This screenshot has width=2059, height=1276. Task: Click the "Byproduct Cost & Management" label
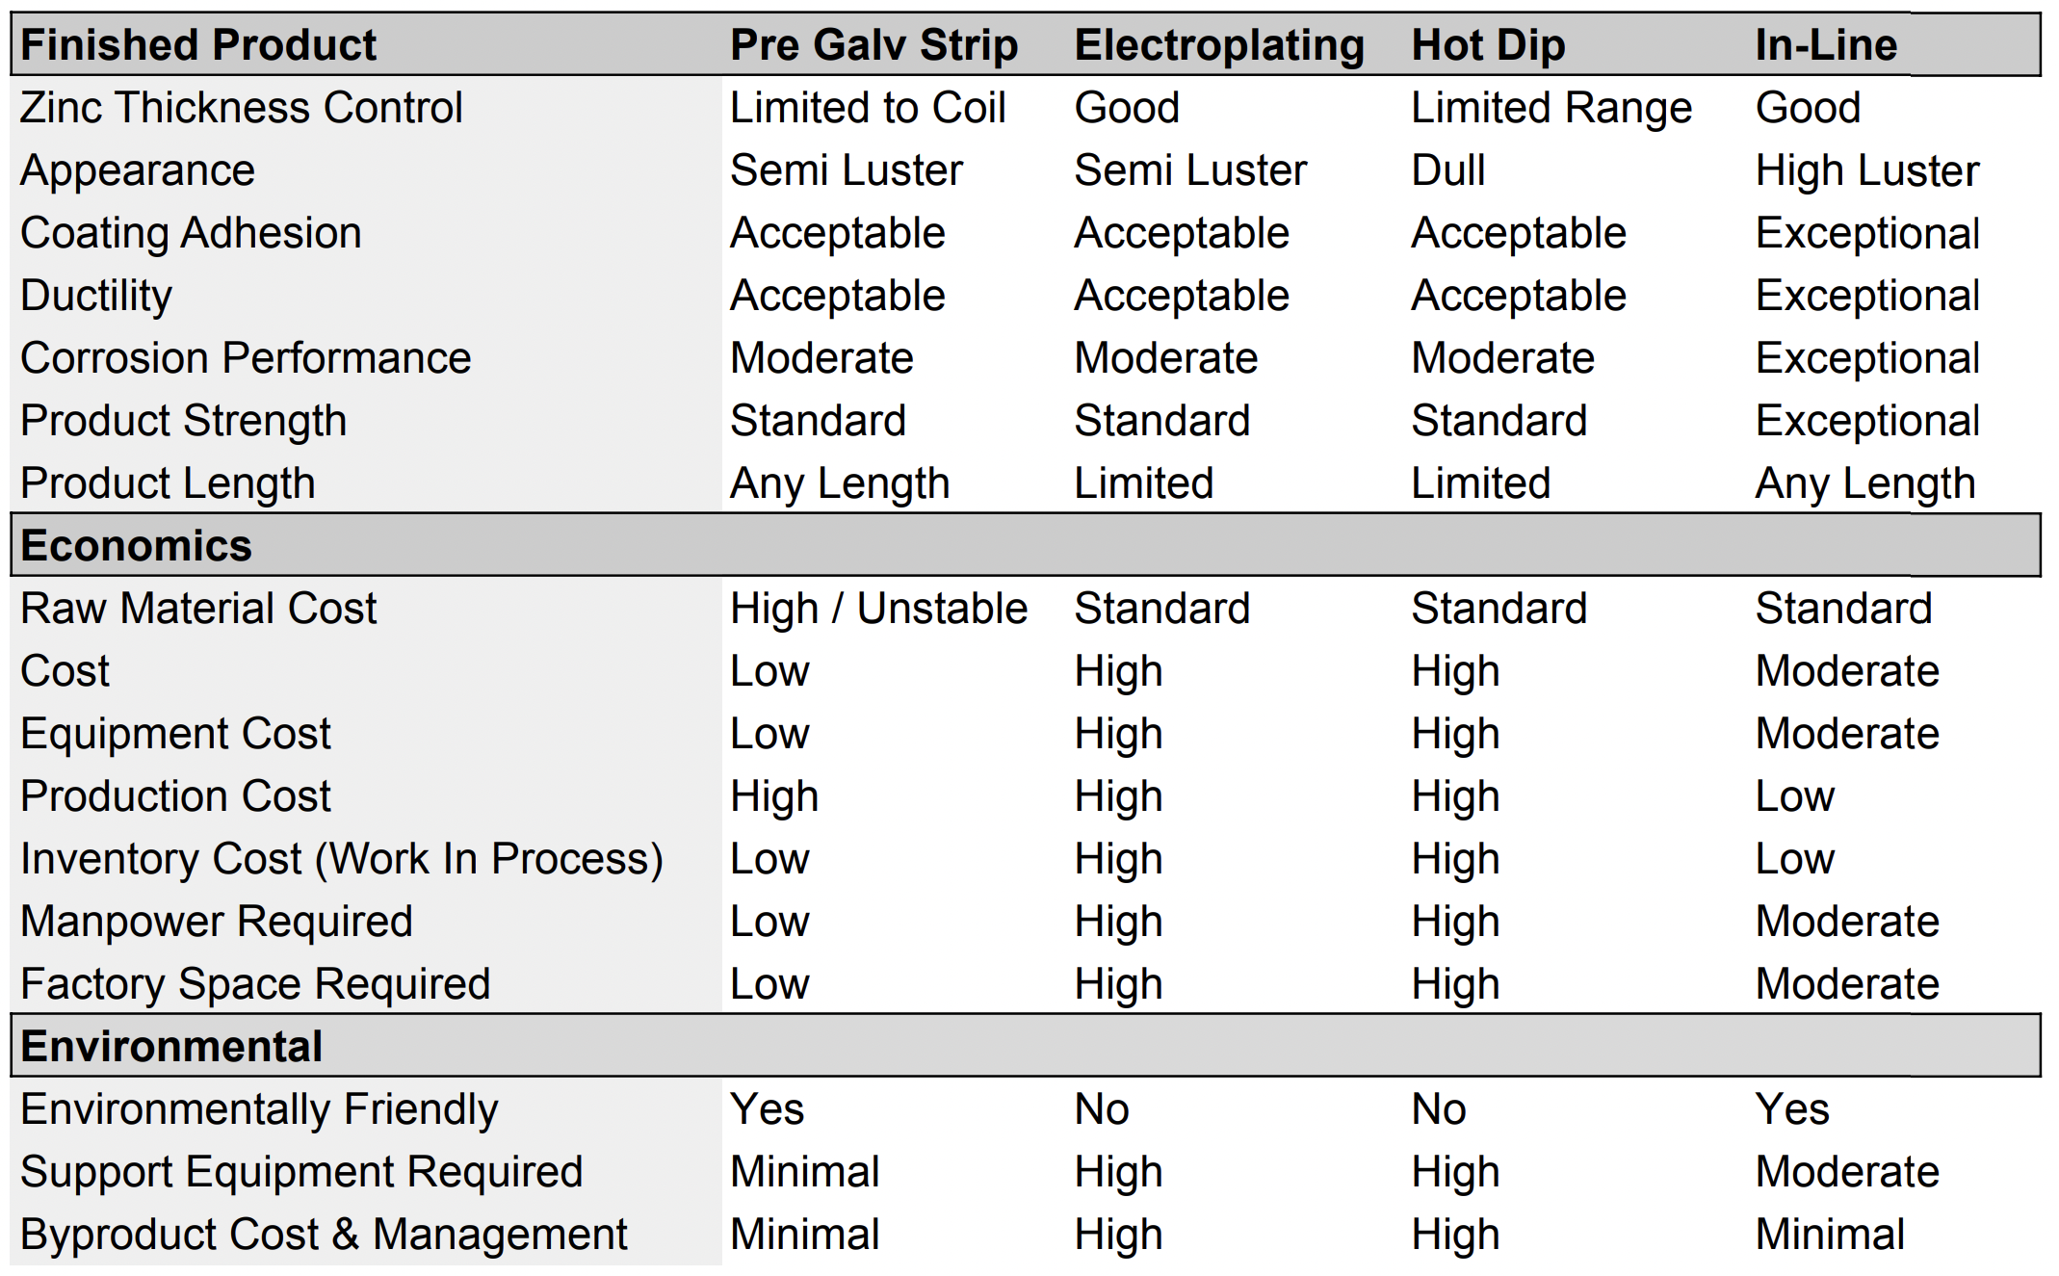click(324, 1235)
